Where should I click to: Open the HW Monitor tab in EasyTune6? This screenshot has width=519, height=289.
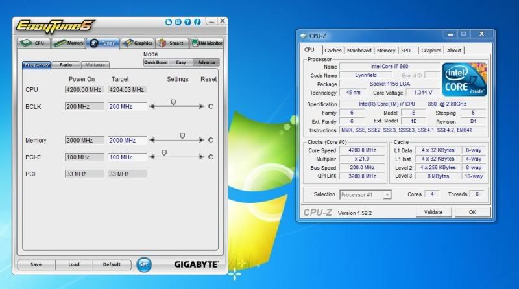(x=206, y=43)
